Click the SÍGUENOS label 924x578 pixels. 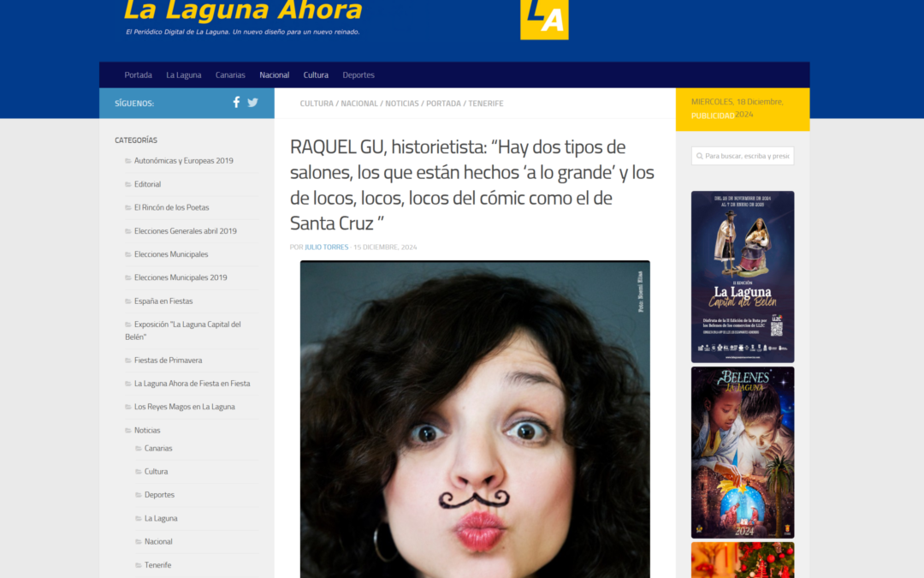[x=134, y=104]
